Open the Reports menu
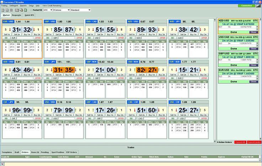 23,6
